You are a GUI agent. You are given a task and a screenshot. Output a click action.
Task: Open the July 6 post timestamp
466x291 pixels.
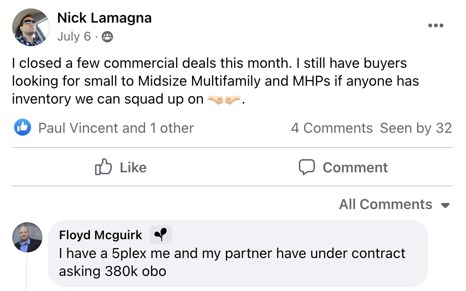74,37
